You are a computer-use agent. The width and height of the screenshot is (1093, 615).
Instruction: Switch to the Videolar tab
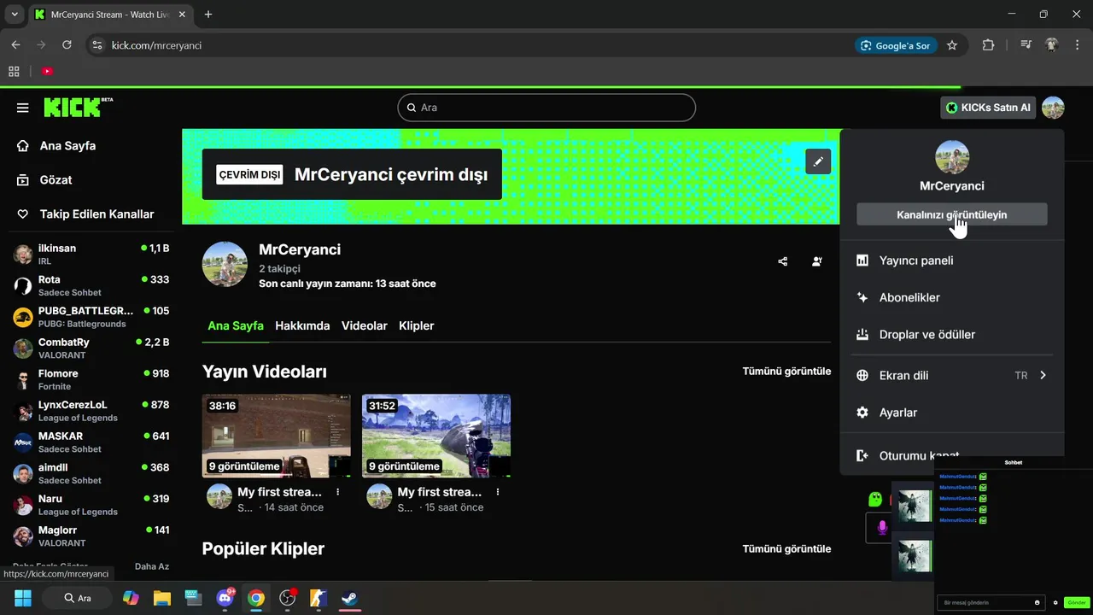click(365, 325)
